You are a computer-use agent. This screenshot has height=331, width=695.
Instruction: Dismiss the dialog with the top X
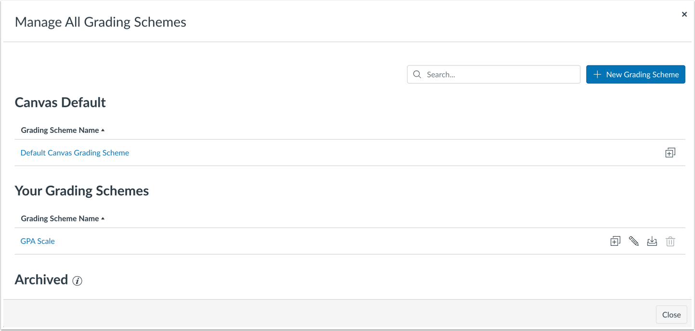click(684, 14)
